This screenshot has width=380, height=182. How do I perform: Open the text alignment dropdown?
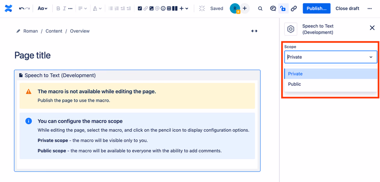(x=83, y=9)
